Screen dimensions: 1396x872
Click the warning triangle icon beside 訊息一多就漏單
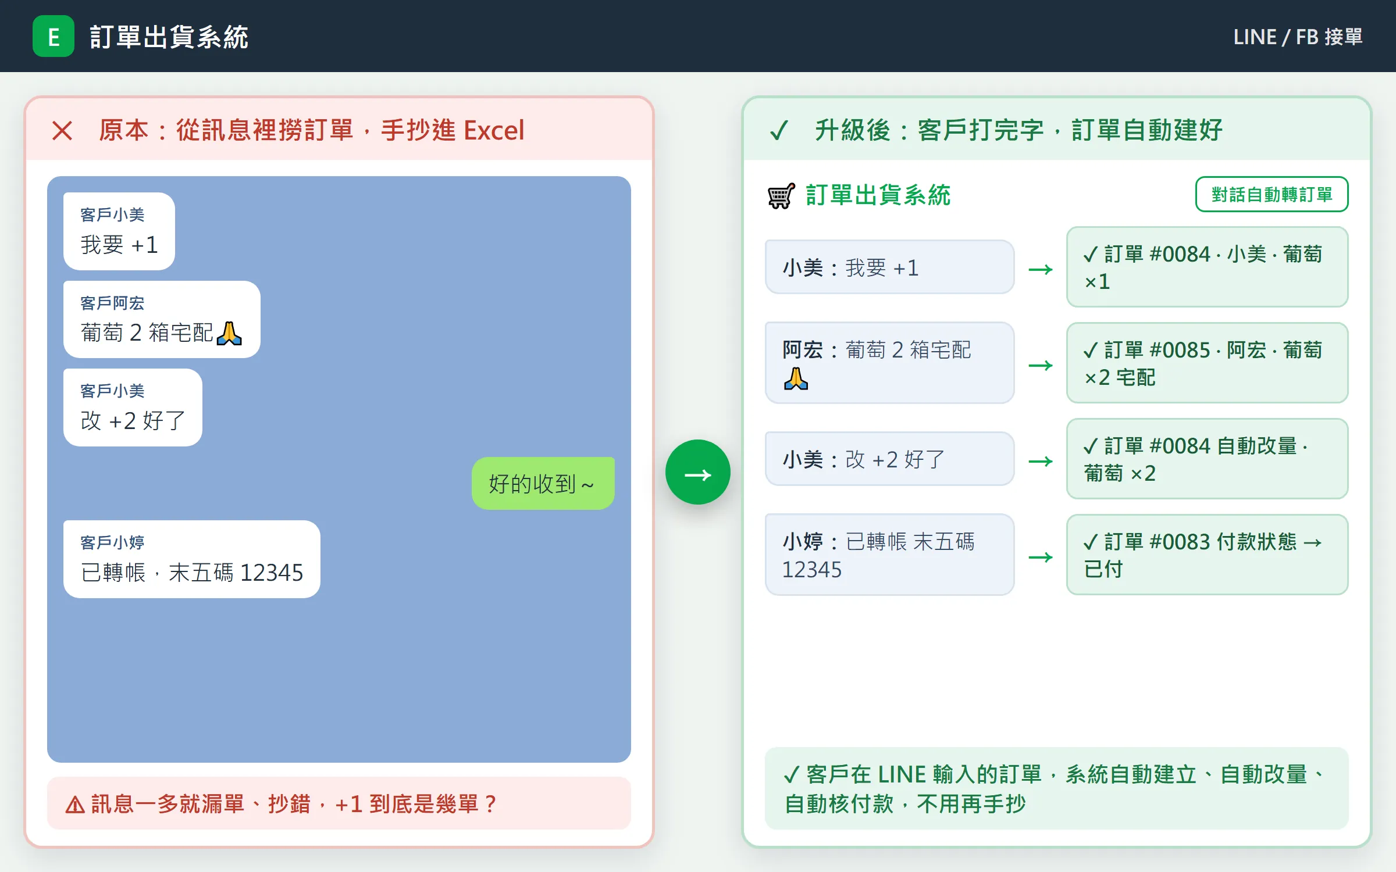pos(75,805)
